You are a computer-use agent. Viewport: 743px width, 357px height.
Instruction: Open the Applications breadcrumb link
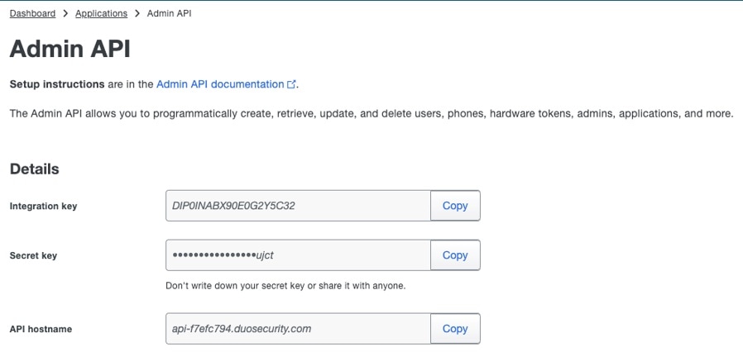(x=101, y=14)
